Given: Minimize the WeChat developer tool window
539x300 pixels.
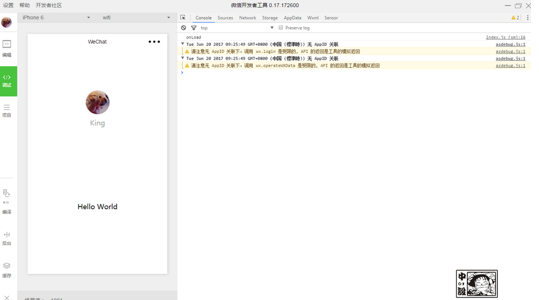Looking at the screenshot, I should click(x=507, y=5).
